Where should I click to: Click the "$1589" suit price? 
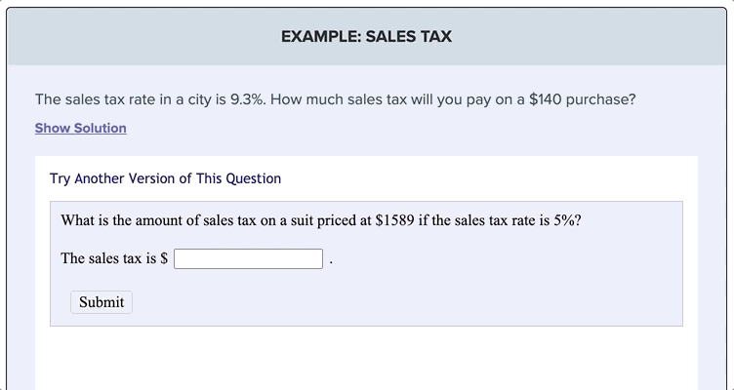394,220
